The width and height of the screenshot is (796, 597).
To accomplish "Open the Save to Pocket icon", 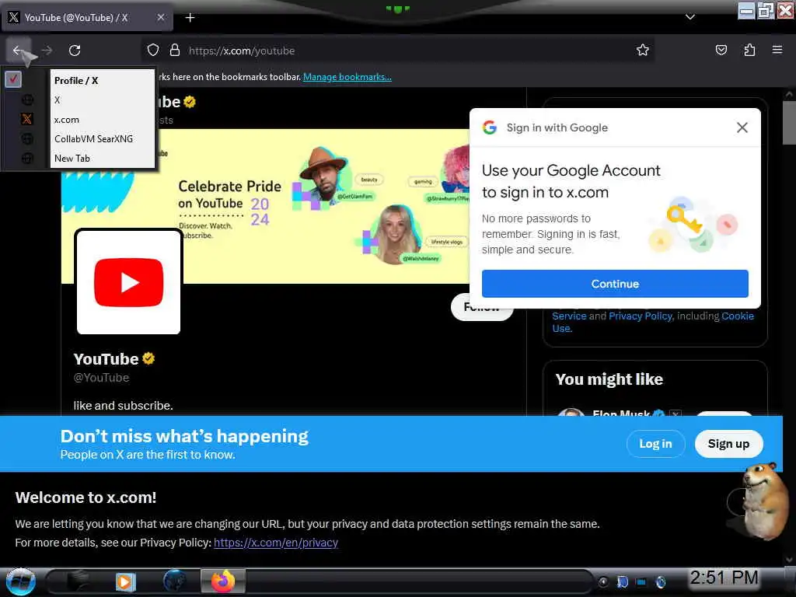I will (x=721, y=50).
